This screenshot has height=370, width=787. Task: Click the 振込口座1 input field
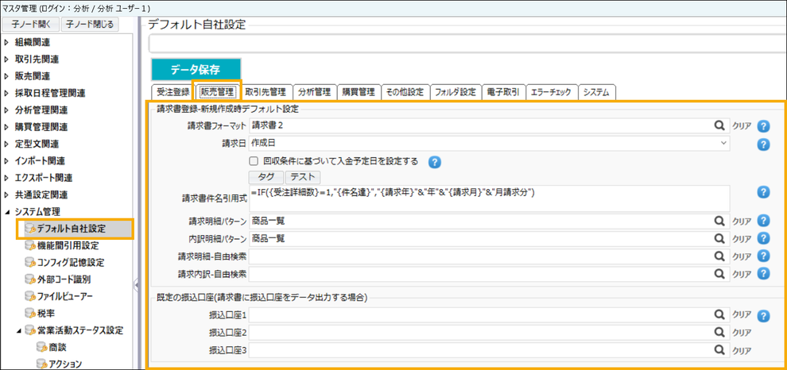pos(481,315)
